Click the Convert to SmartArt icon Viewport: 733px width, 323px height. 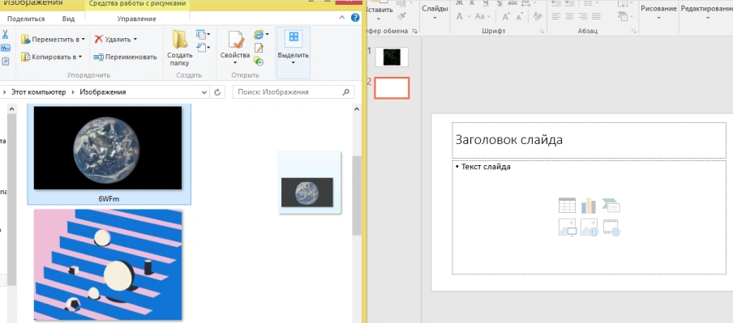point(624,17)
